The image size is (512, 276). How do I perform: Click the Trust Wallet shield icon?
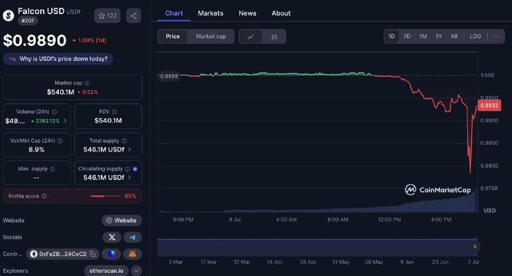111,254
